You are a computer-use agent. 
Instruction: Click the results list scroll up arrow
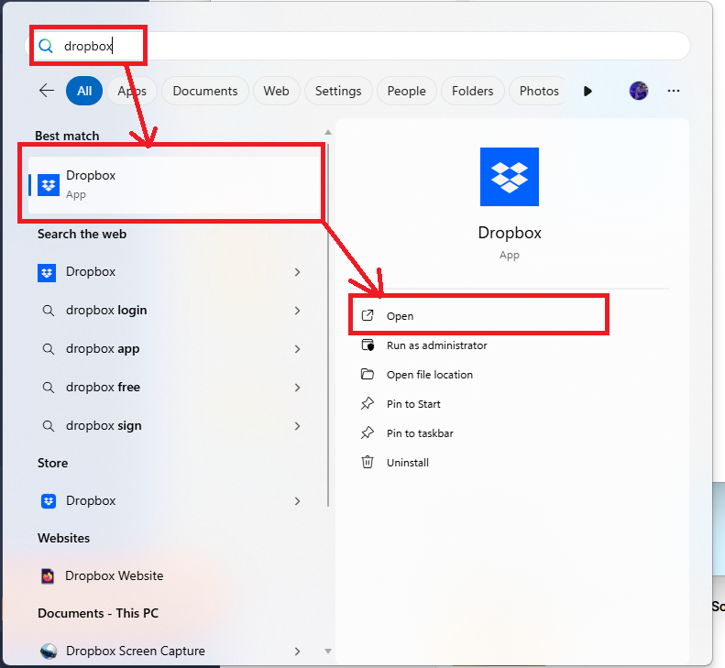328,132
